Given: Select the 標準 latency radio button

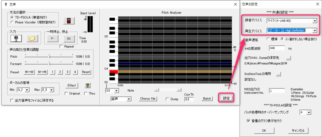Looking at the screenshot, I should (268, 39).
